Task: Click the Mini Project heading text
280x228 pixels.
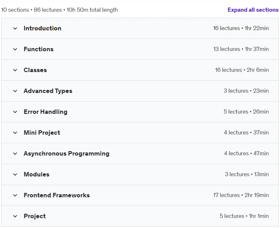Action: 42,133
